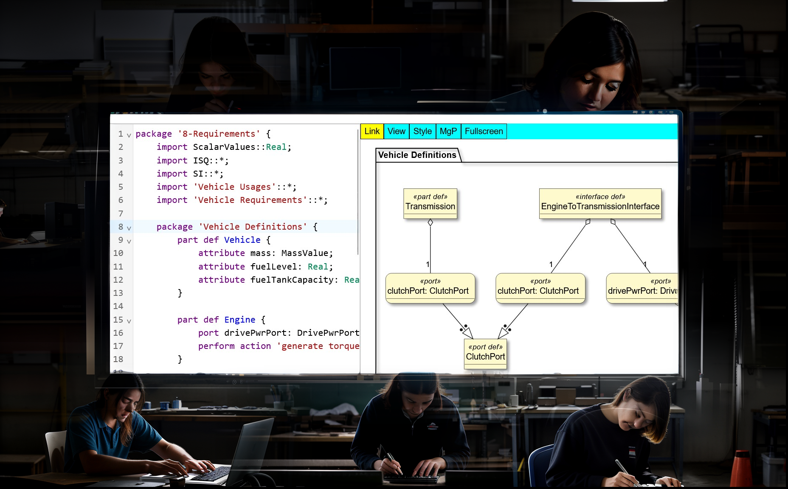This screenshot has width=788, height=489.
Task: Open the View menu
Action: [396, 131]
